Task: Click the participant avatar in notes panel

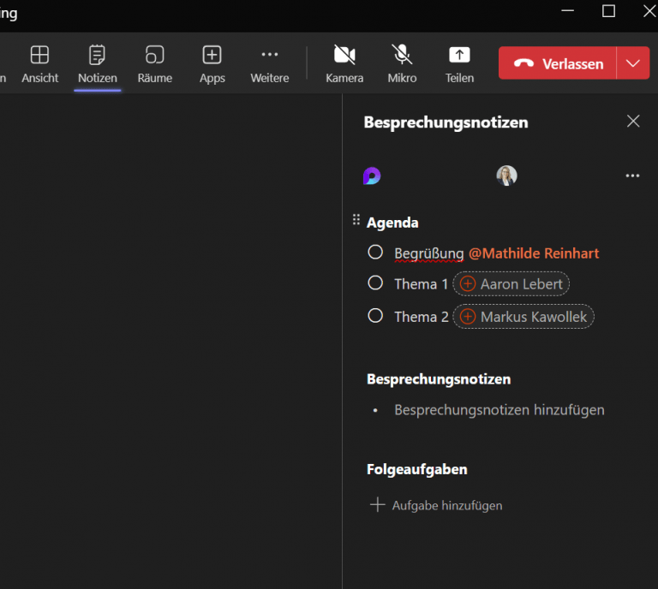Action: coord(506,176)
